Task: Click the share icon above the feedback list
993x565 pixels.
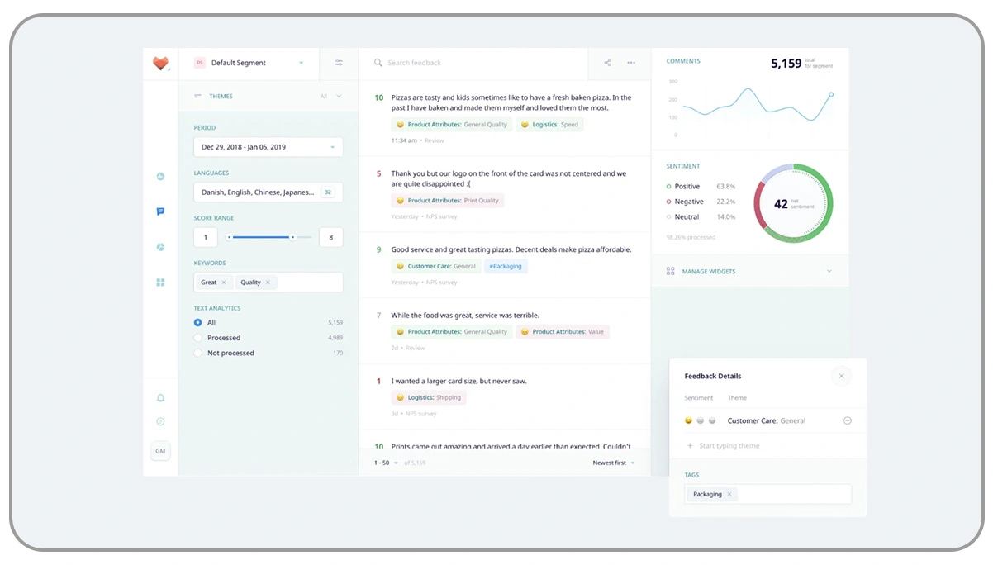Action: [607, 63]
